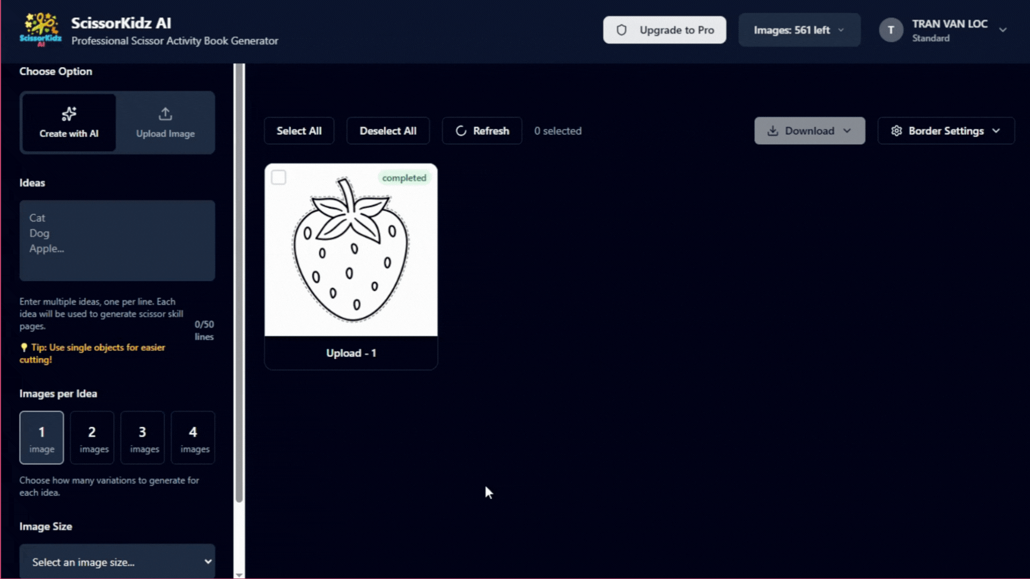Click the shield icon in Upgrade to Pro
Screen dimensions: 1030x579
pos(621,30)
